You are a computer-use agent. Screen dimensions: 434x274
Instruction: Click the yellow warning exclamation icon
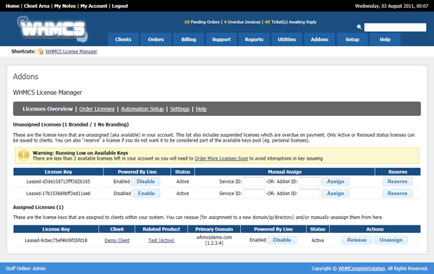(x=24, y=155)
